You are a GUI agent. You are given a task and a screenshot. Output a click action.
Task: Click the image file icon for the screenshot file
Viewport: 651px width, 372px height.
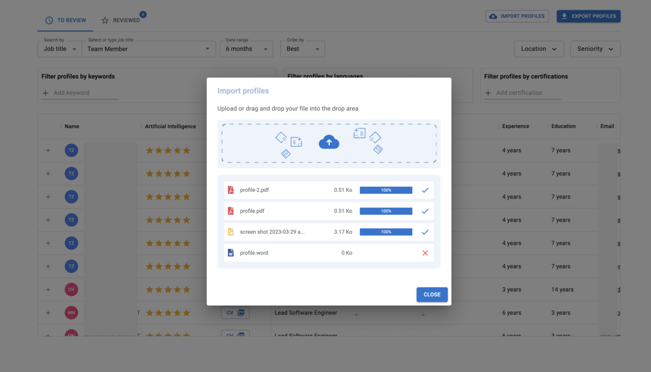click(230, 232)
